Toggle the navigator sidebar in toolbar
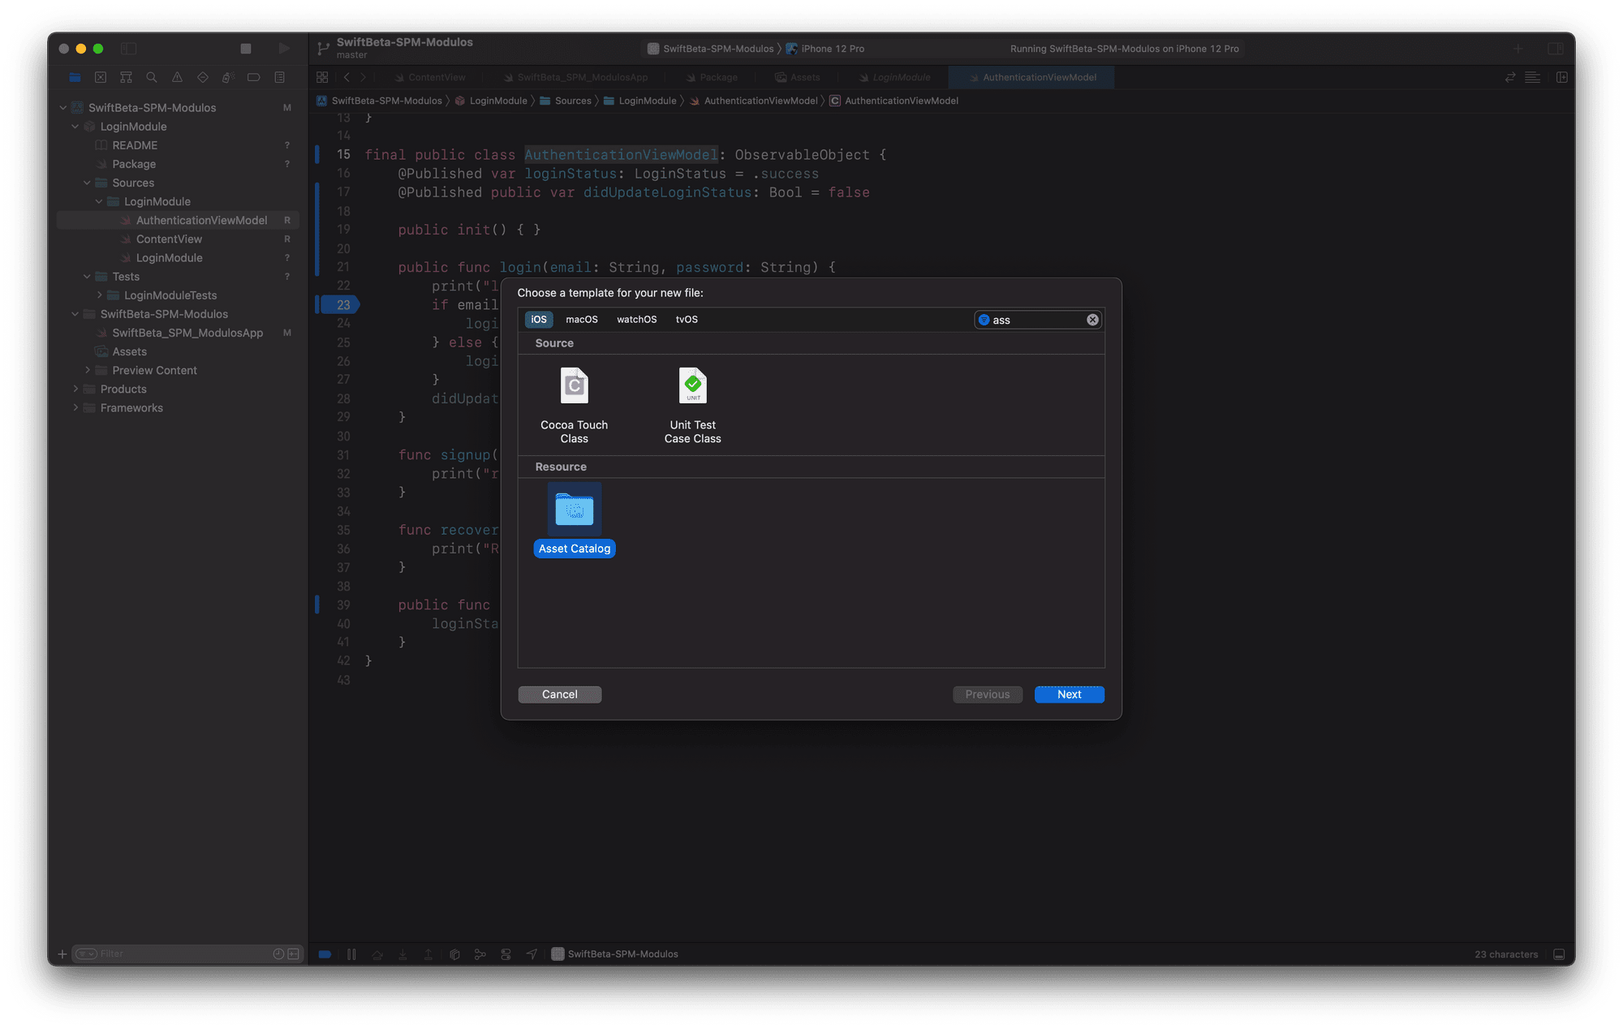 [x=128, y=49]
